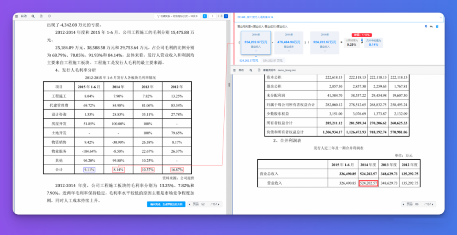457x235 pixels.
Task: Select the gray candidate value 524,202.57 万元 tab
Action: (273, 60)
